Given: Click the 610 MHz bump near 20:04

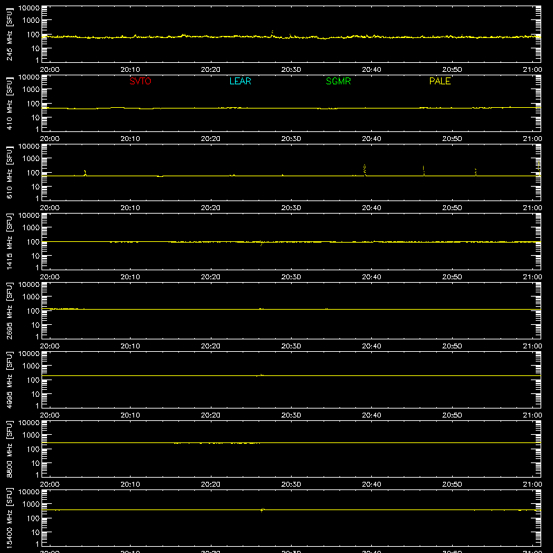Looking at the screenshot, I should [x=85, y=173].
